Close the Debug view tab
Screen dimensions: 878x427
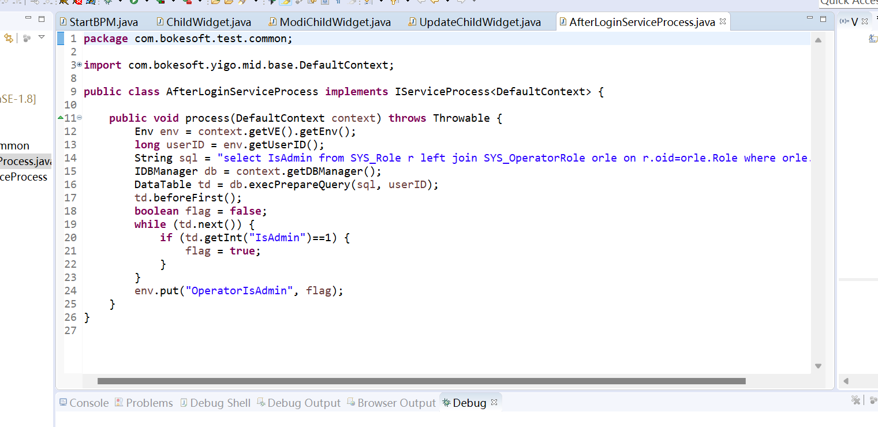[x=494, y=402]
